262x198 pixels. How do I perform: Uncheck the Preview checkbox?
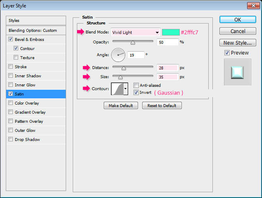227,52
